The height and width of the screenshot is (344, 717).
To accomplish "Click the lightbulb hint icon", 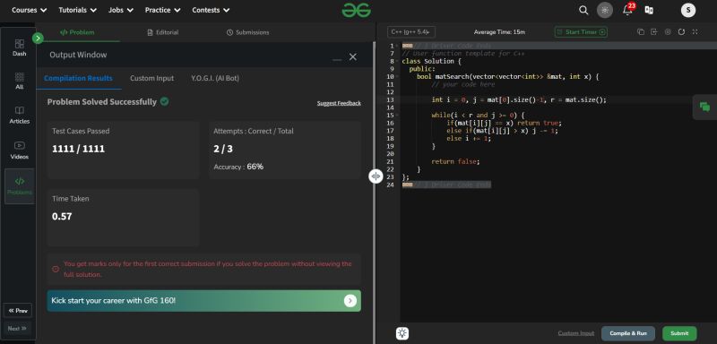I will coord(402,333).
